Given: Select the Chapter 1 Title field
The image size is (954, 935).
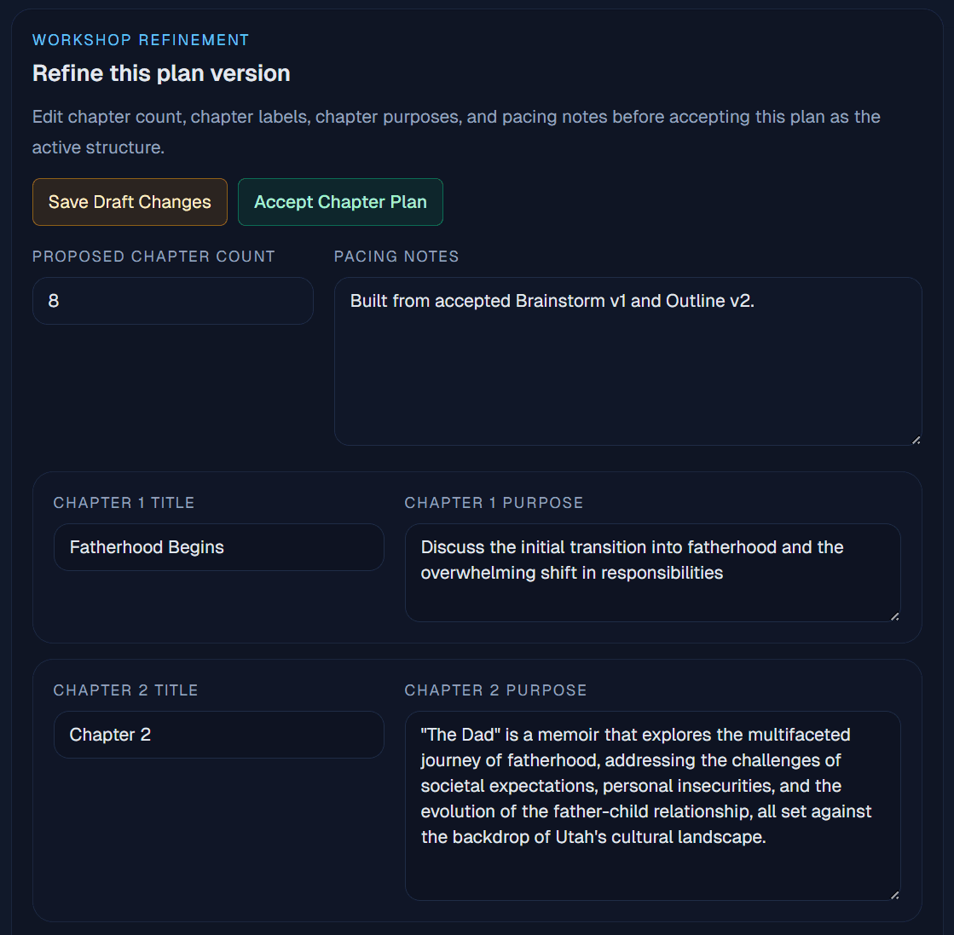Looking at the screenshot, I should [x=218, y=547].
